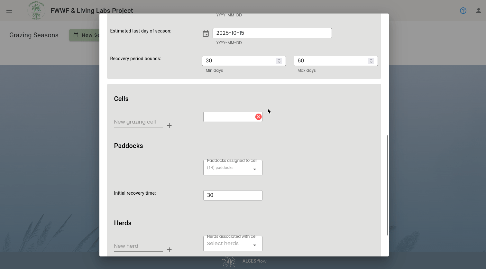The height and width of the screenshot is (269, 486).
Task: Adjust the Max days stepper arrows
Action: coord(371,61)
